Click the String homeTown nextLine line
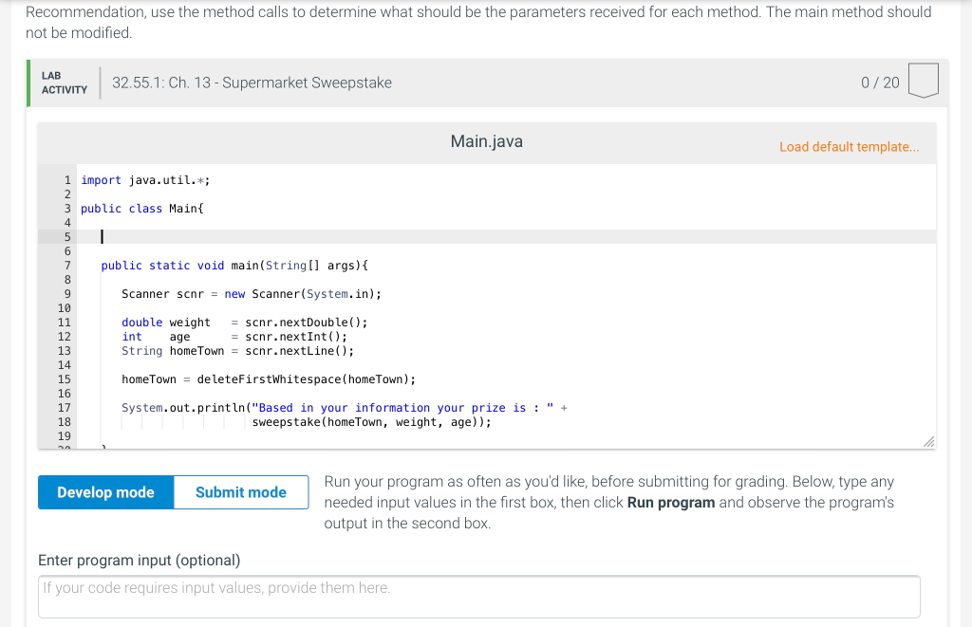Screen dimensions: 972x627 (237, 351)
